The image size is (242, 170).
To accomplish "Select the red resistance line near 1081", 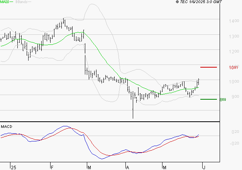I will coord(209,67).
